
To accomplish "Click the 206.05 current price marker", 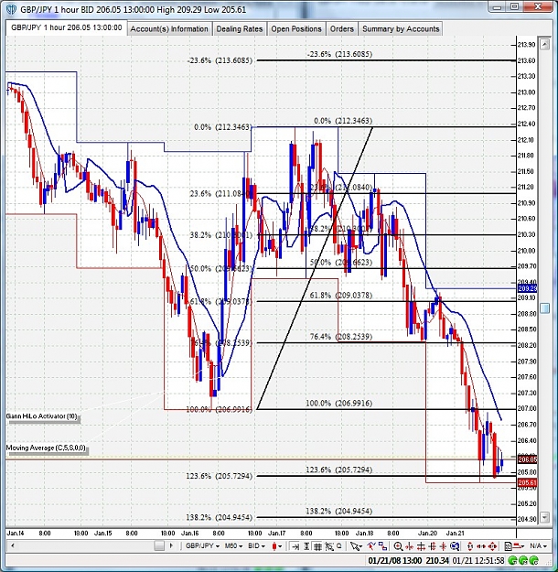I will [x=527, y=459].
